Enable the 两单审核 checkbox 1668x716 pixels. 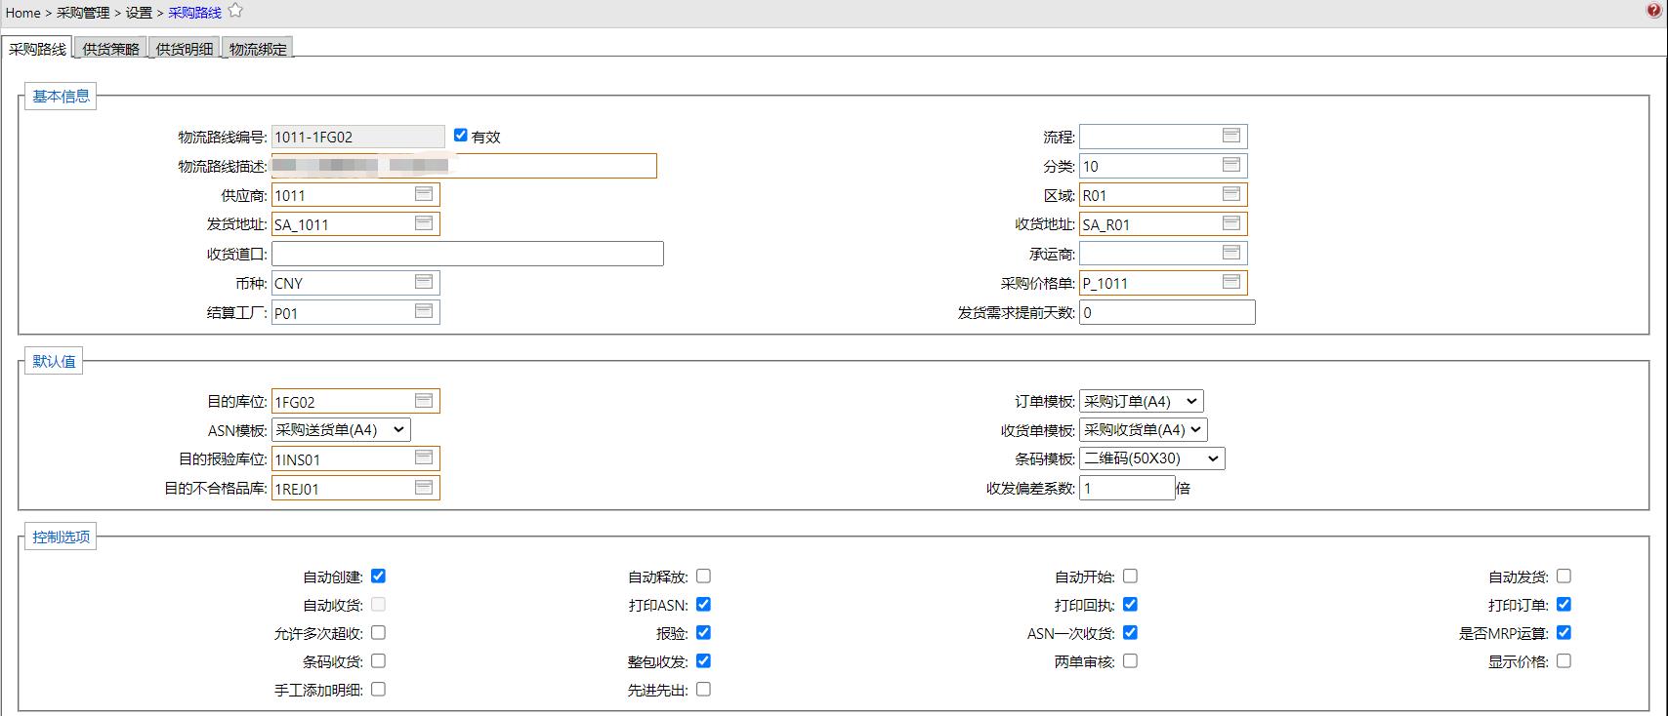[x=1130, y=660]
